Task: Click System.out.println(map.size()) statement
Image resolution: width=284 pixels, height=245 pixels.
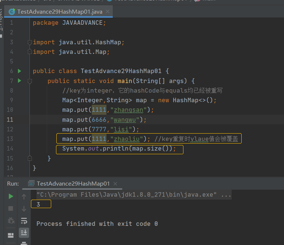Action: (x=119, y=149)
